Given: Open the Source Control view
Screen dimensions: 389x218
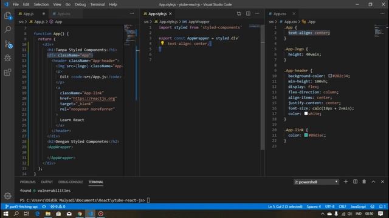Looking at the screenshot, I should [8, 44].
